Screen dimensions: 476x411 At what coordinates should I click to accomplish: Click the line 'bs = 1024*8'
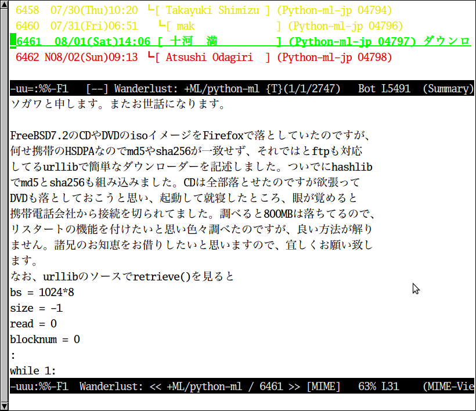[x=42, y=293]
